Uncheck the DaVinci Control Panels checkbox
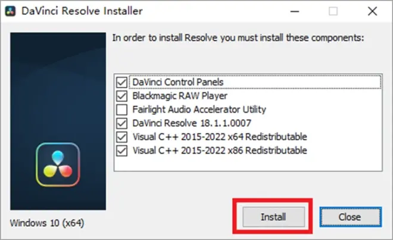The width and height of the screenshot is (393, 240). pyautogui.click(x=122, y=82)
